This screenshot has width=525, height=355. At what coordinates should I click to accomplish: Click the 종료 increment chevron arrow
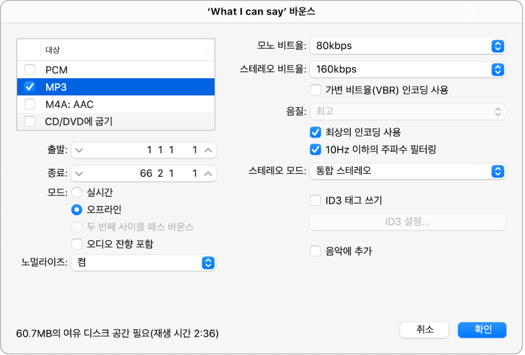[208, 174]
